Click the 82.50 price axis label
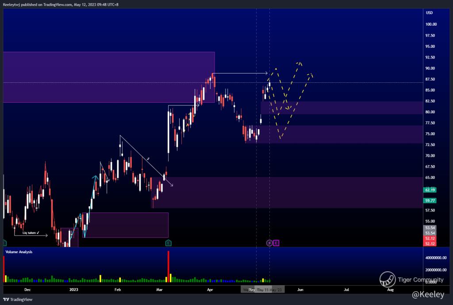453x305 pixels. coord(430,101)
